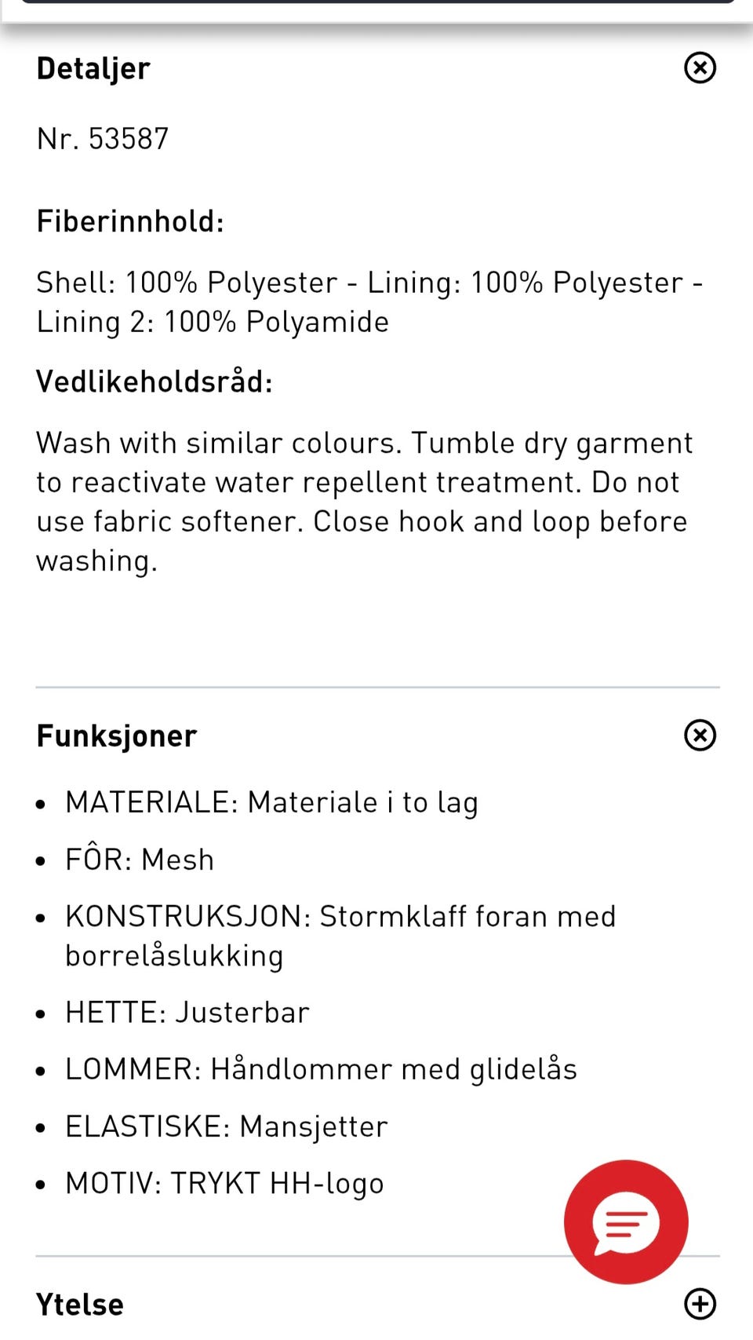This screenshot has width=753, height=1340.
Task: Select the FÔR: Mesh list item
Action: [x=140, y=860]
